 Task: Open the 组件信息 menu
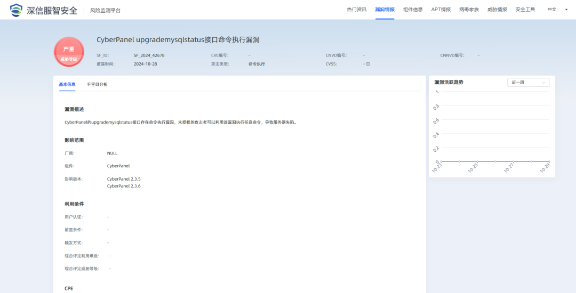[413, 10]
